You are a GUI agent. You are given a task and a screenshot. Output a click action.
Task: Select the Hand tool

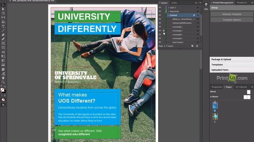tap(3, 78)
